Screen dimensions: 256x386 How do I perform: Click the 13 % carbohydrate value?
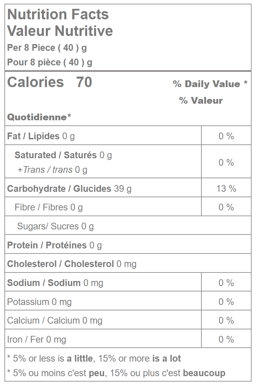click(226, 188)
